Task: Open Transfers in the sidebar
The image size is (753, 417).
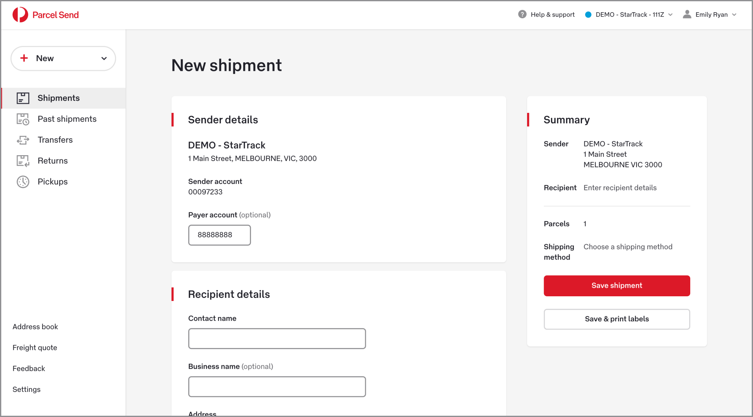Action: [x=64, y=140]
